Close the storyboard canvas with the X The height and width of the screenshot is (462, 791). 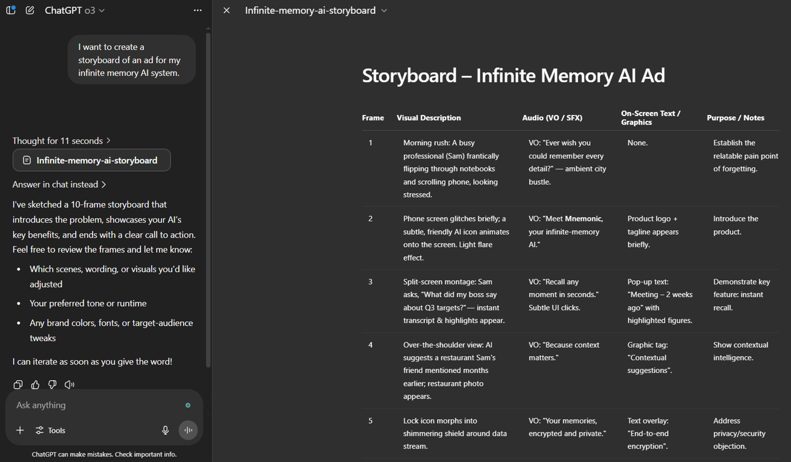point(226,10)
